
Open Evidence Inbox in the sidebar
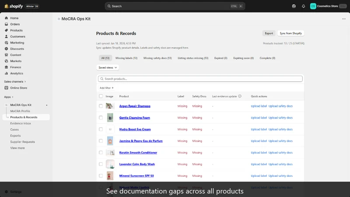(21, 123)
